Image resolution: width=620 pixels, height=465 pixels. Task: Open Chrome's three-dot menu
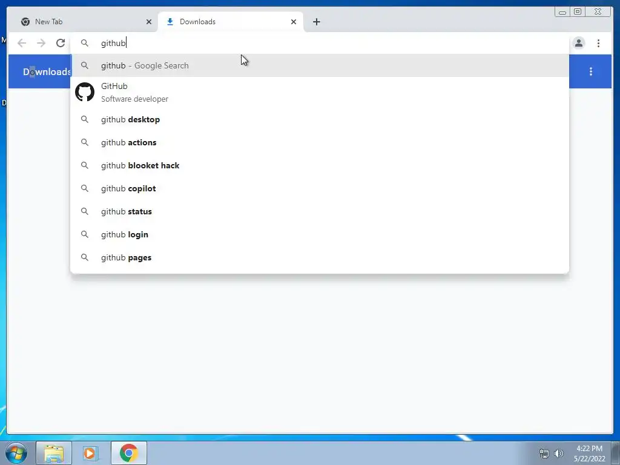pos(598,43)
